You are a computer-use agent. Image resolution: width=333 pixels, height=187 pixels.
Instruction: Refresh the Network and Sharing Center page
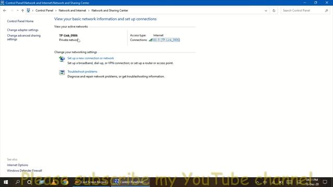pos(274,10)
